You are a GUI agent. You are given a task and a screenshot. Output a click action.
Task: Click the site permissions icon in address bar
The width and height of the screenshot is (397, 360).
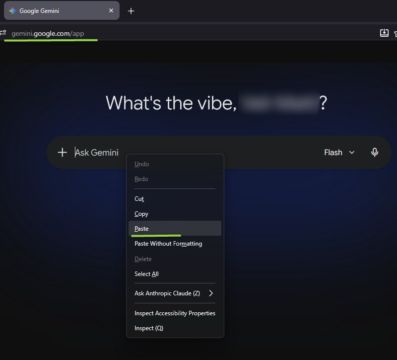coord(3,33)
